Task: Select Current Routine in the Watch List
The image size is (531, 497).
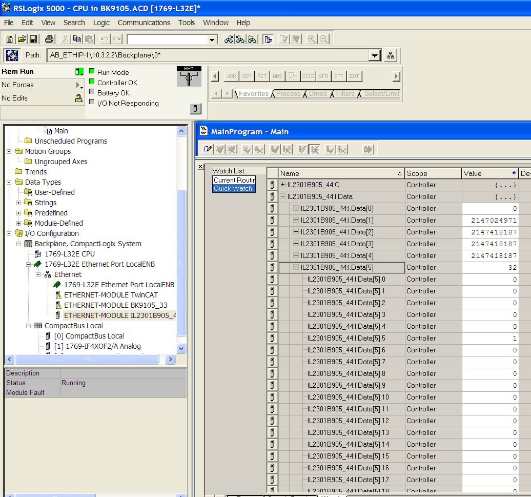Action: coord(234,180)
